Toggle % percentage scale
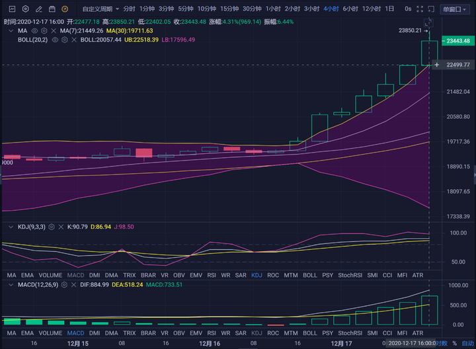The width and height of the screenshot is (476, 349). 454,343
